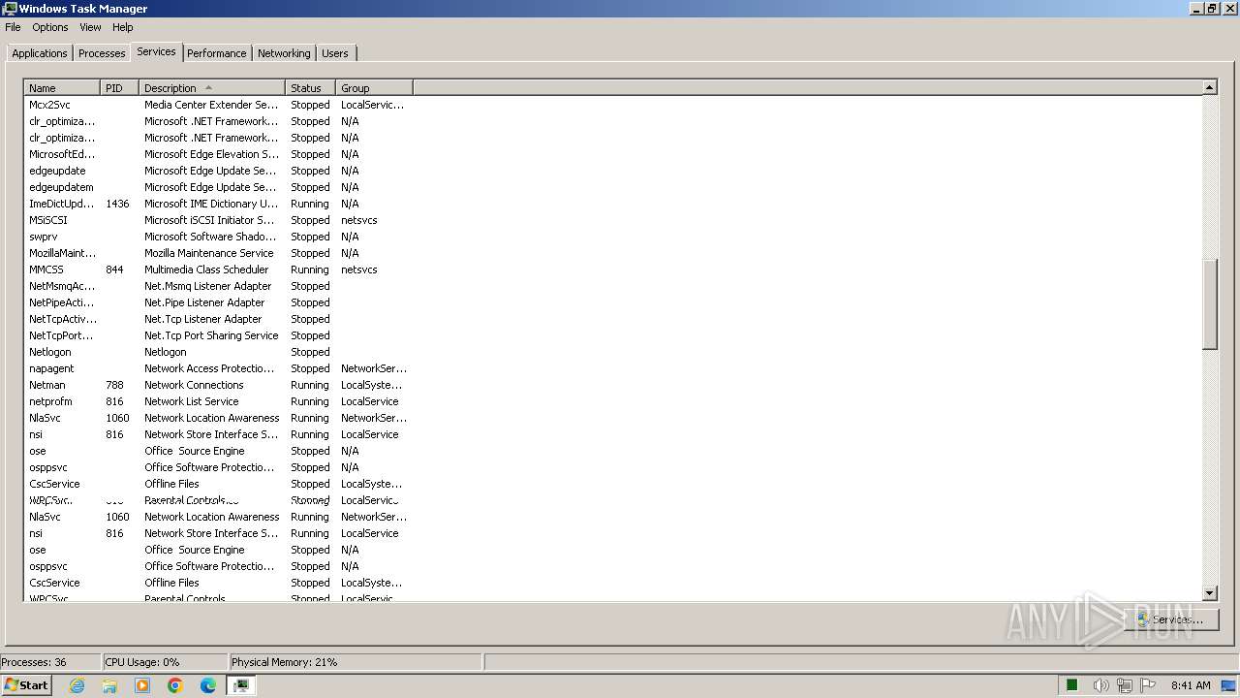Click the 8:41 AM clock
This screenshot has height=698, width=1240.
[x=1191, y=685]
